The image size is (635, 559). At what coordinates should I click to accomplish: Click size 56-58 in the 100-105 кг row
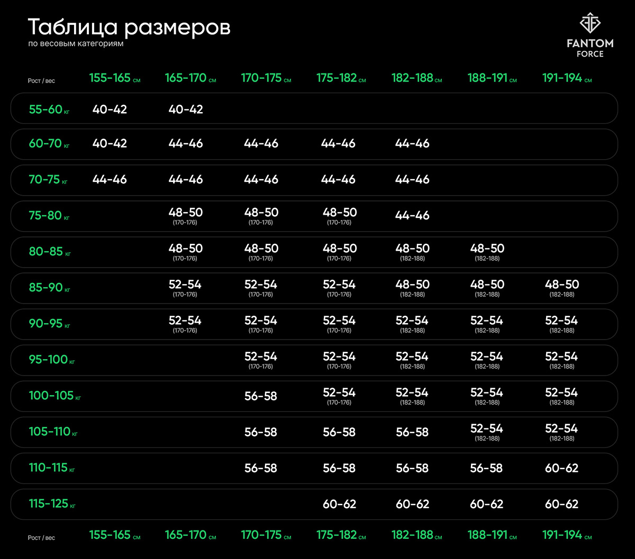click(x=260, y=396)
